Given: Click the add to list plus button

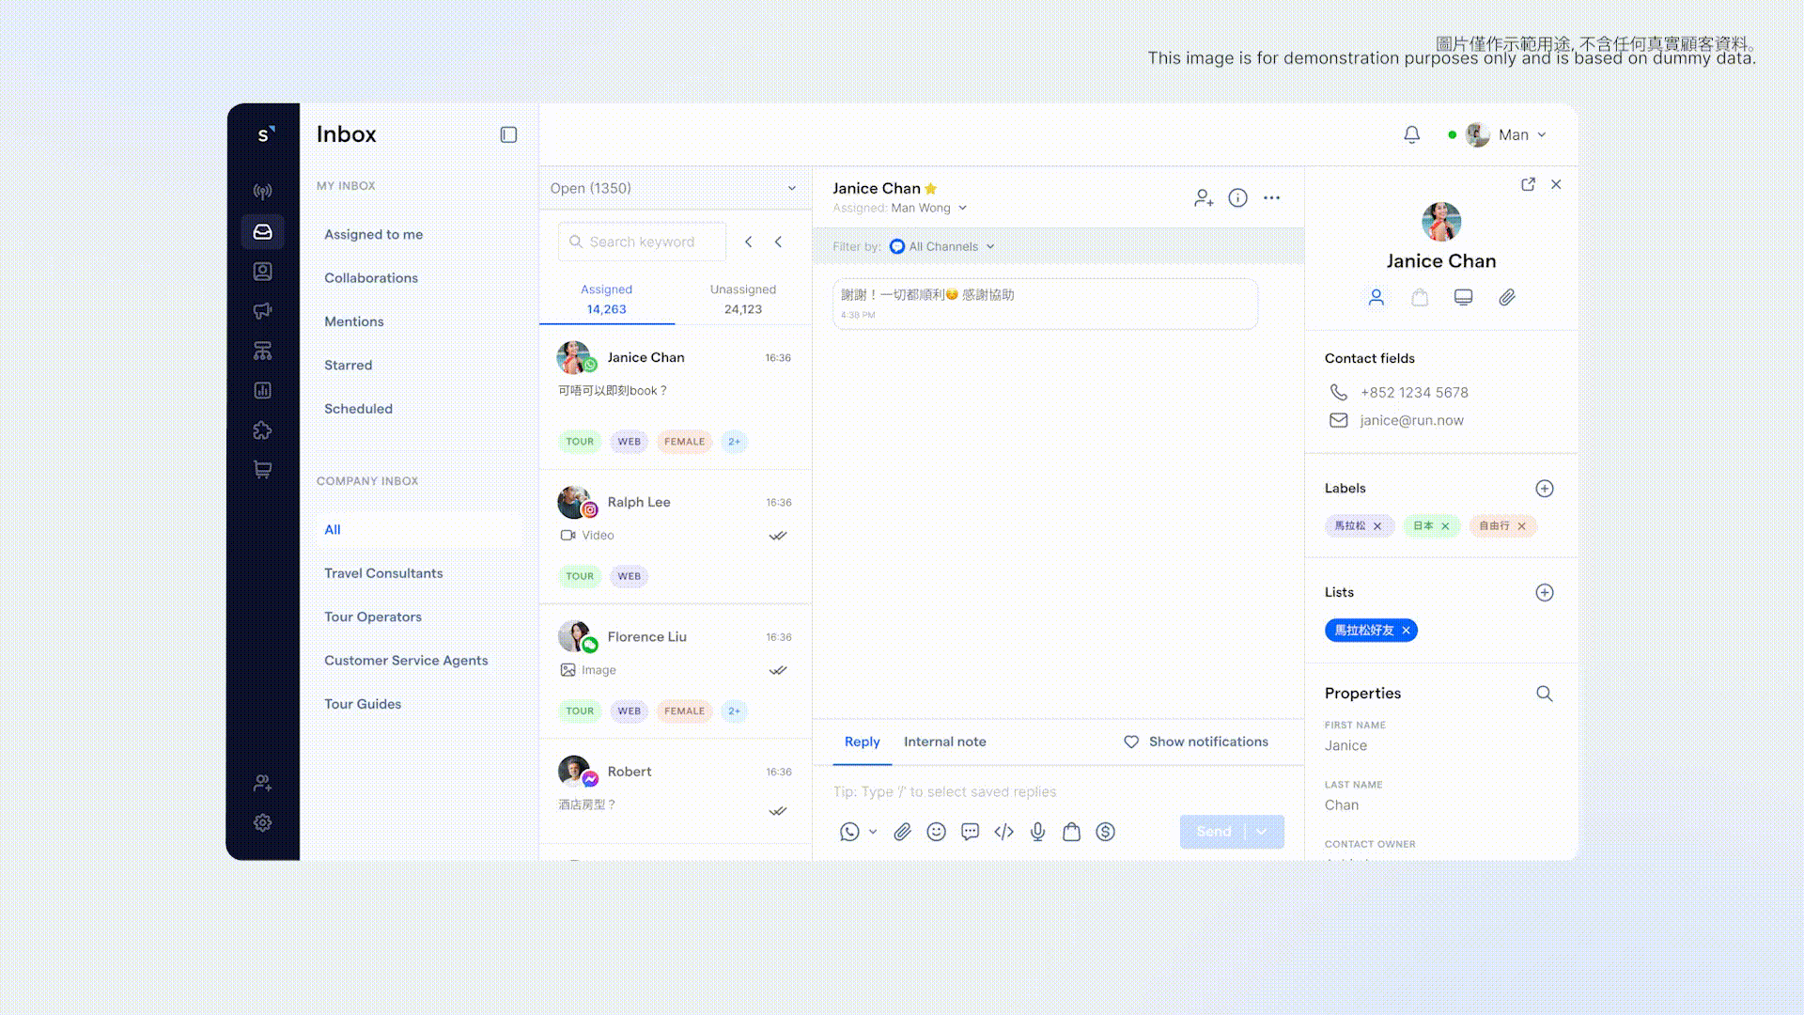Looking at the screenshot, I should pos(1544,592).
